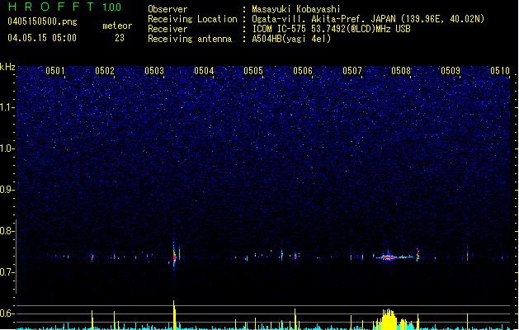Screen dimensions: 519x330
Task: Click the 0.7 kHz axis label
Action: [x=7, y=272]
